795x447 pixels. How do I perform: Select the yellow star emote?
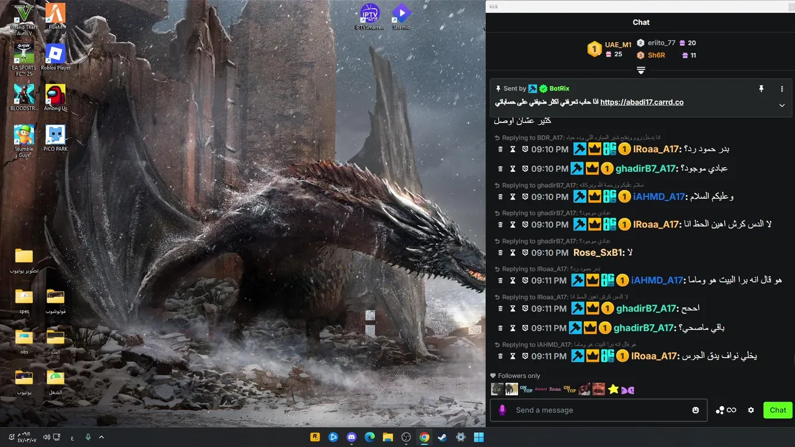coord(614,389)
